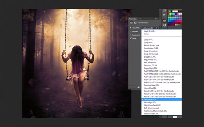Collapse the Properties panel with double arrows

tap(156, 19)
